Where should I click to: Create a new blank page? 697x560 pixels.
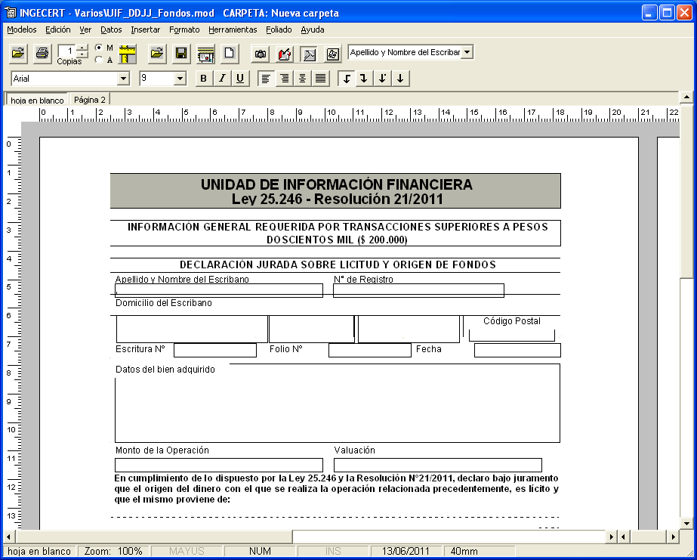click(x=230, y=54)
